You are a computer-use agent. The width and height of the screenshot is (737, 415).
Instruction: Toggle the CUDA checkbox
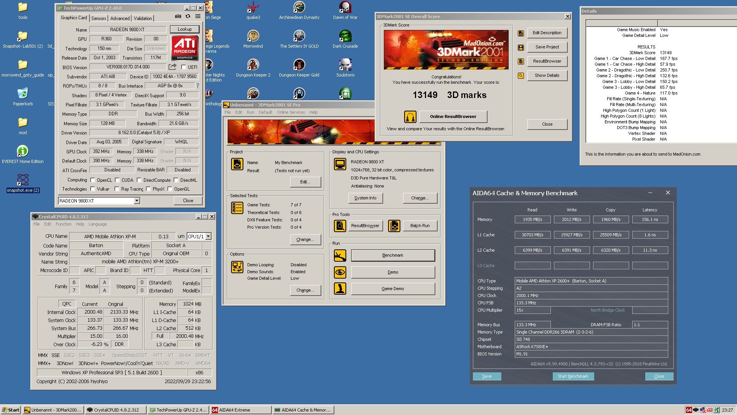[x=117, y=180]
